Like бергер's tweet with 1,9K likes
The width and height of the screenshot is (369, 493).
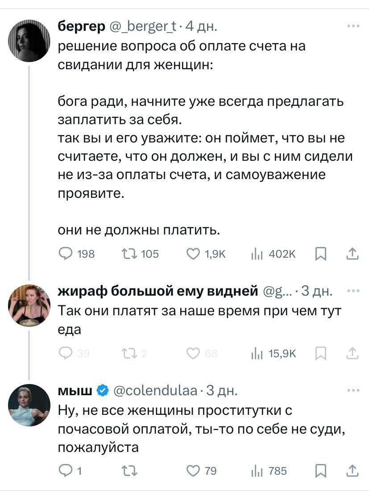click(193, 254)
